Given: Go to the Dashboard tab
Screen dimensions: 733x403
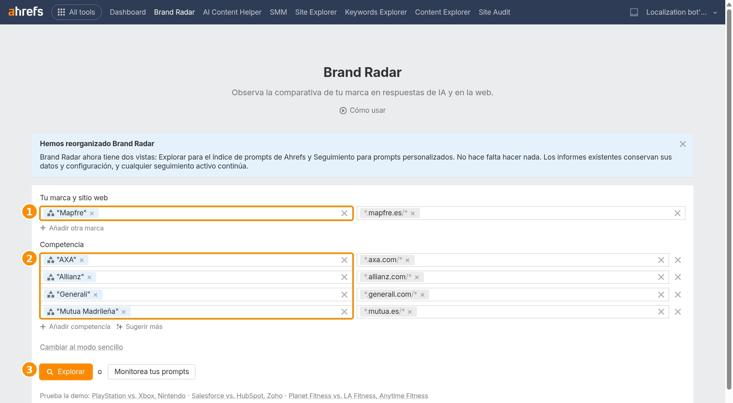Looking at the screenshot, I should point(128,12).
